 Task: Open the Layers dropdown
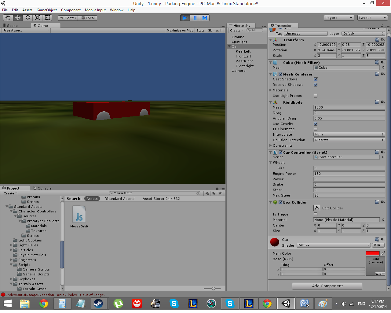[x=339, y=18]
